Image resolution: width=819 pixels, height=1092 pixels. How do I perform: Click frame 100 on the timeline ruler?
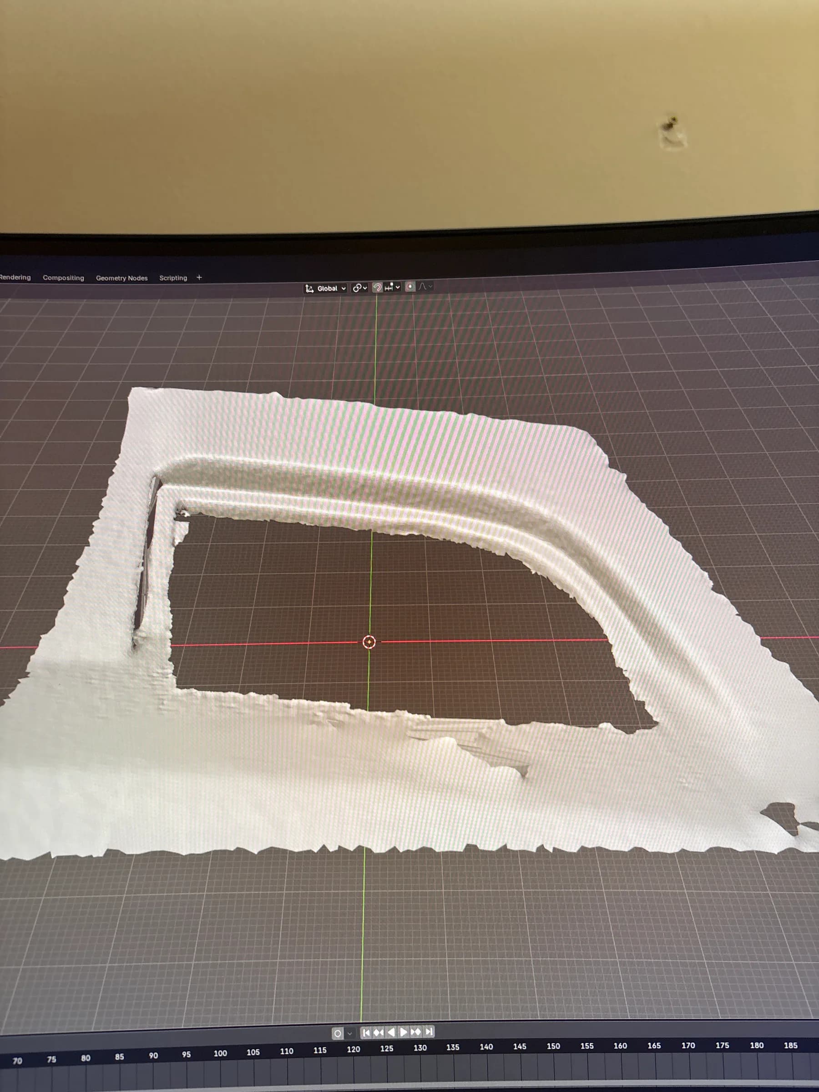click(220, 1052)
